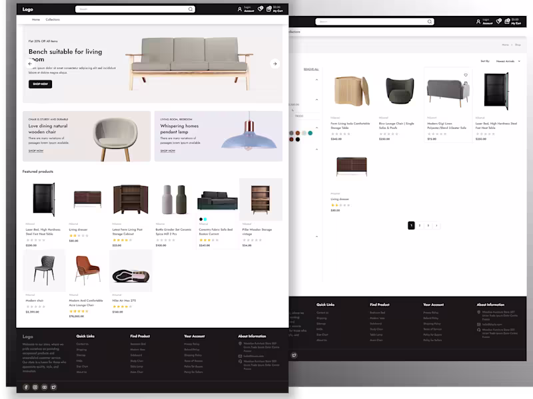Open the Instagram icon in front page footer
The image size is (533, 399).
(35, 387)
